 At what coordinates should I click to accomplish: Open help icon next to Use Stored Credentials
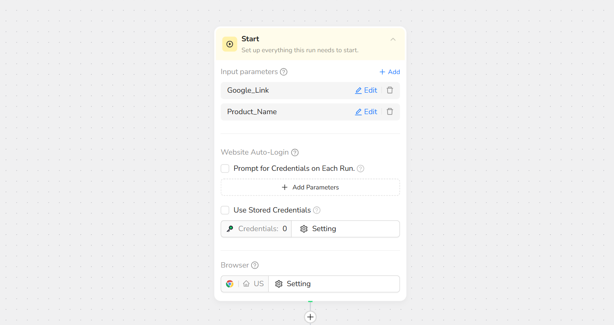click(x=317, y=210)
